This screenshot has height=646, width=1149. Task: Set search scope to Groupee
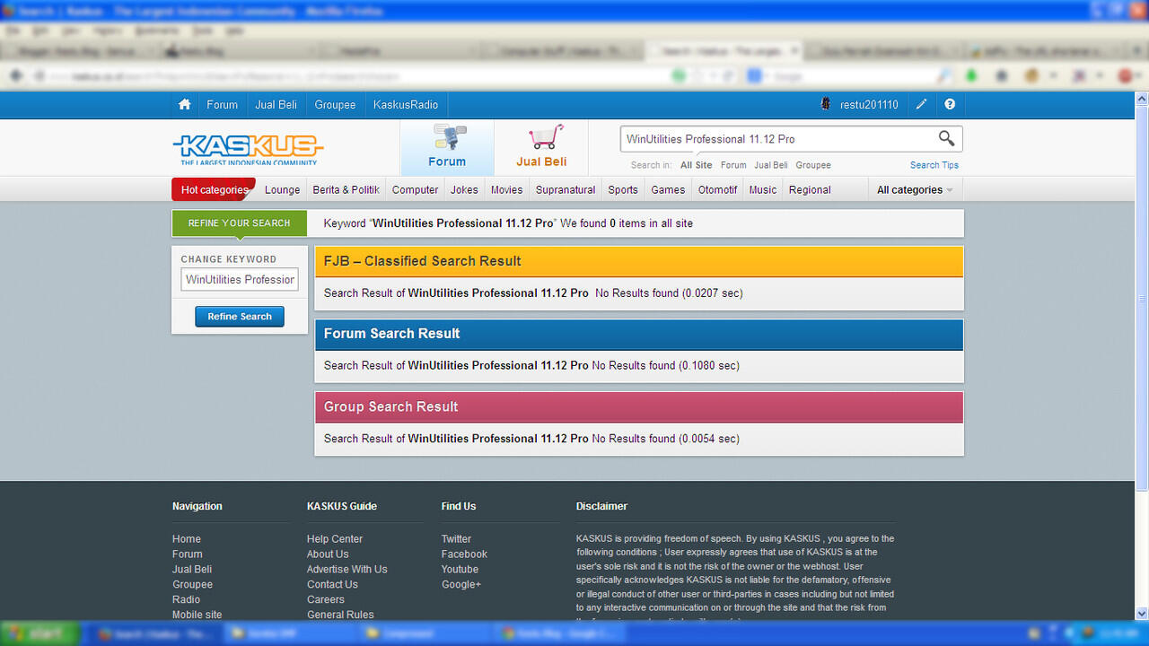[813, 165]
